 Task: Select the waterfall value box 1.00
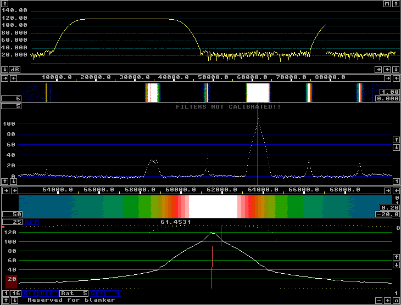(x=389, y=92)
